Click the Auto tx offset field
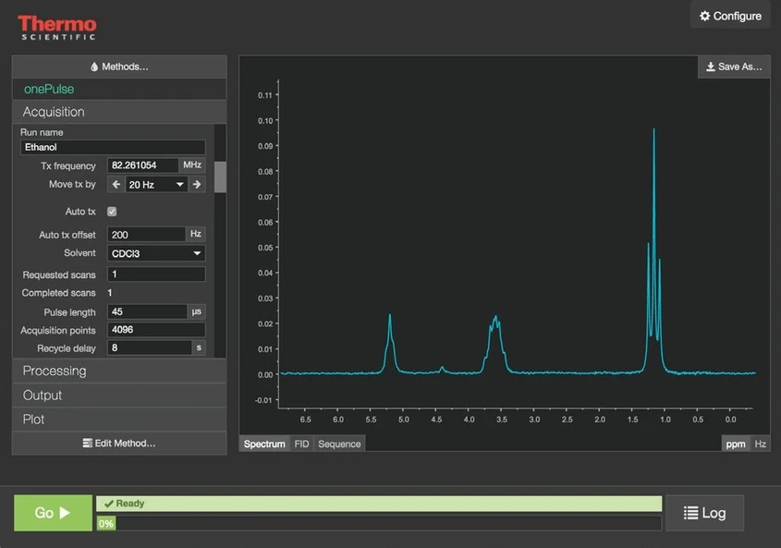 (x=146, y=234)
